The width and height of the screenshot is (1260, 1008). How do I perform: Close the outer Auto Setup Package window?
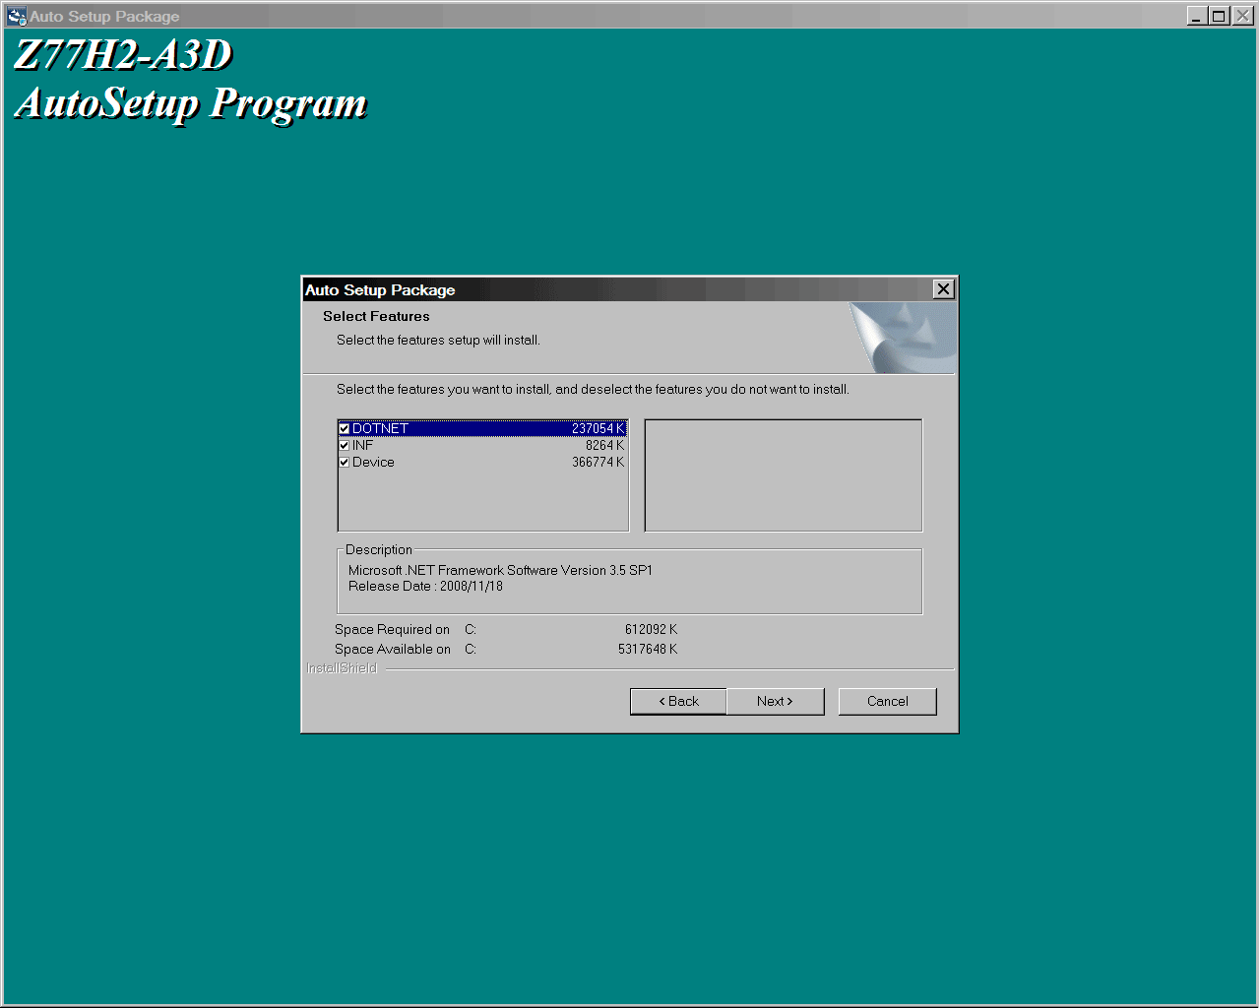click(x=1242, y=16)
